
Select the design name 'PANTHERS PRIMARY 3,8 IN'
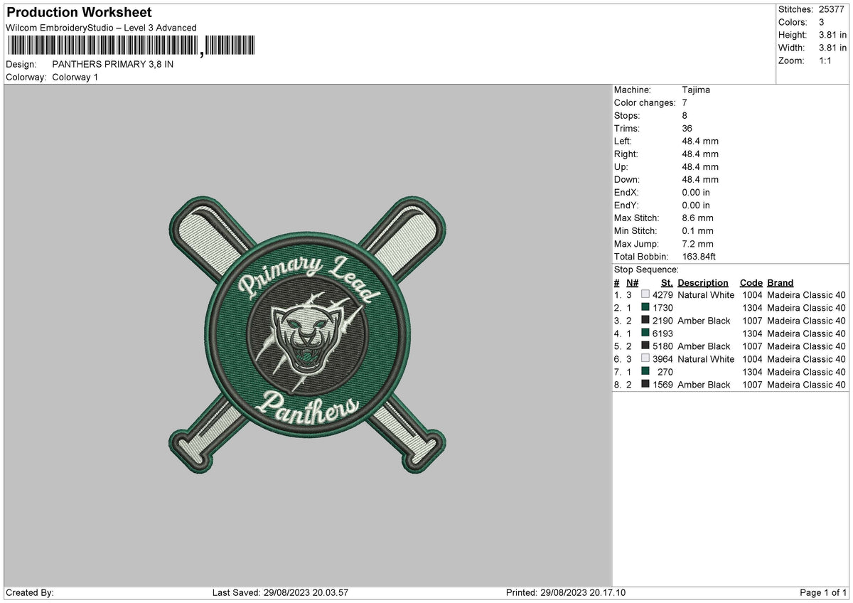113,64
